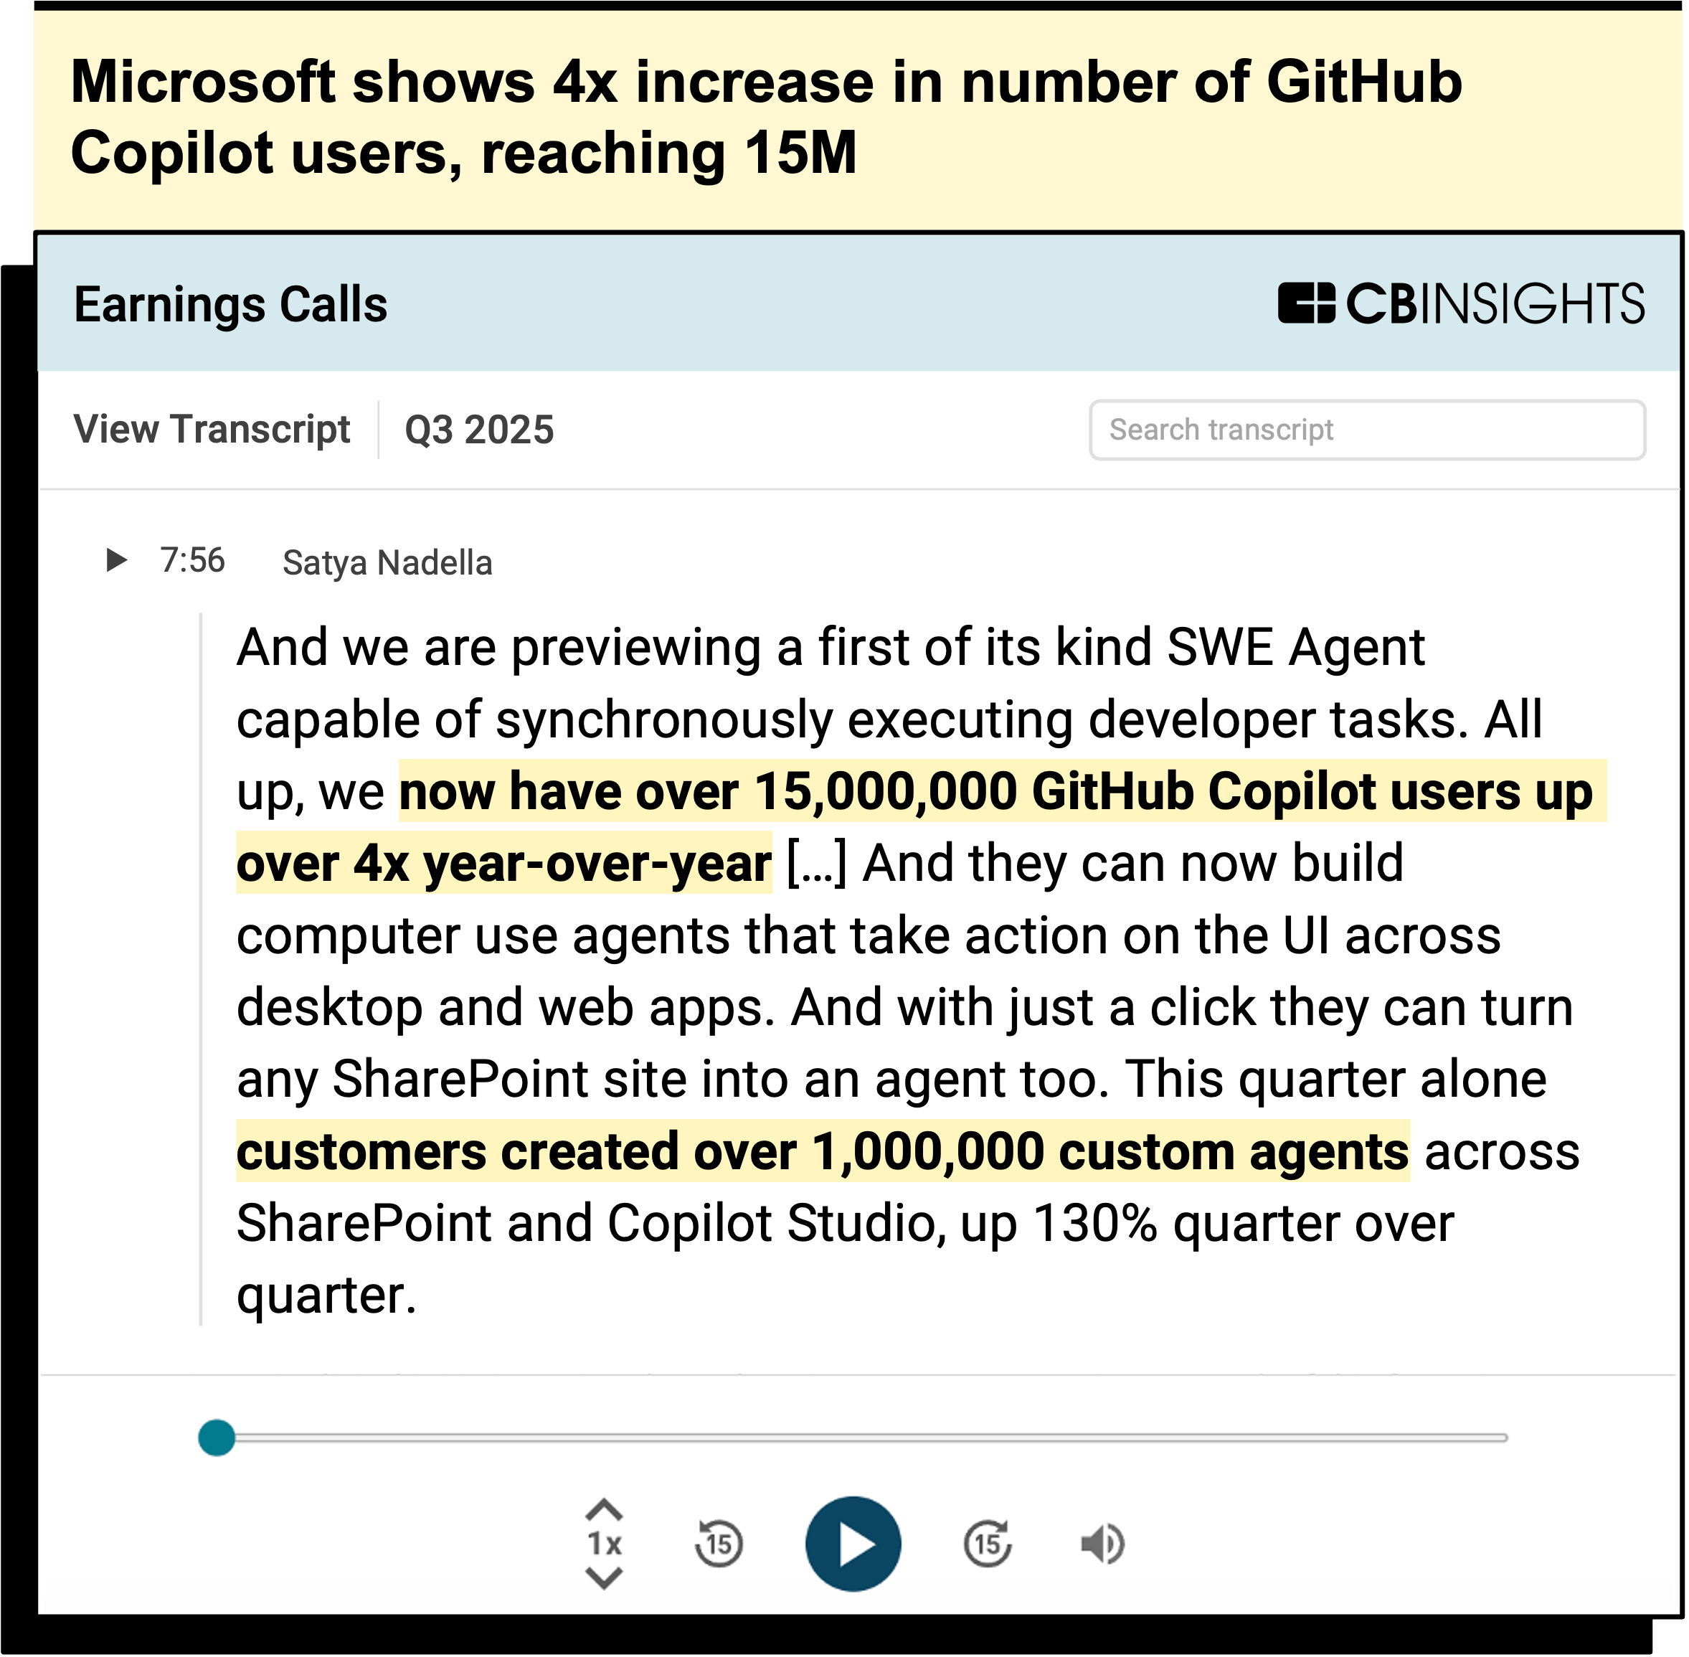1689x1657 pixels.
Task: Click the teal audio progress handle
Action: click(x=217, y=1438)
